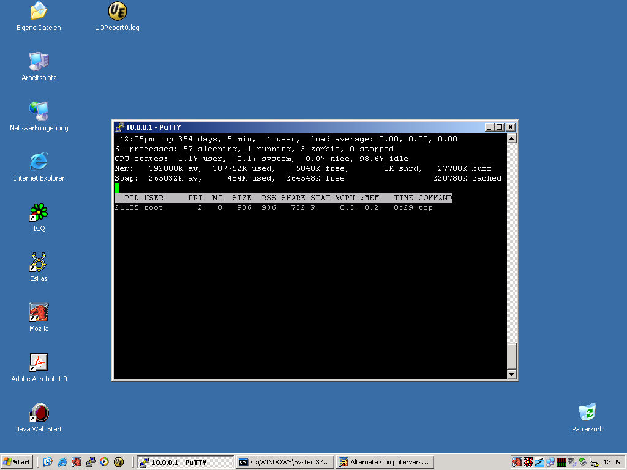Open the PuTTY window system menu

coord(118,127)
